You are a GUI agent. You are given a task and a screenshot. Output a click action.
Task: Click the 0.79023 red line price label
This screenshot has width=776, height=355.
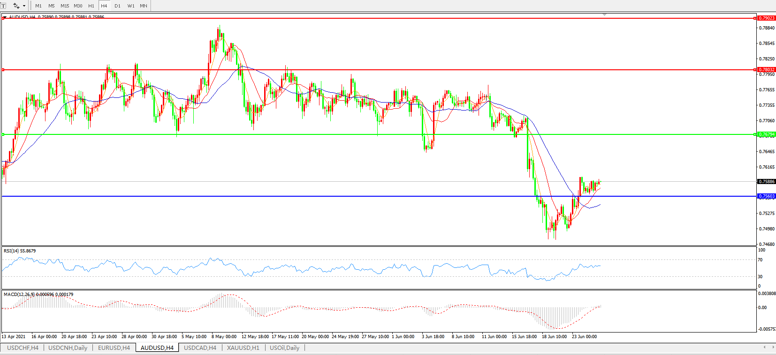click(x=766, y=18)
